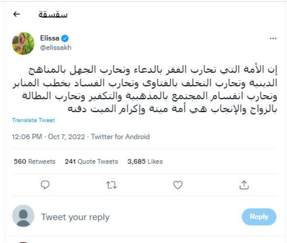Open the three-dots more options menu
This screenshot has height=243, width=287.
273,38
